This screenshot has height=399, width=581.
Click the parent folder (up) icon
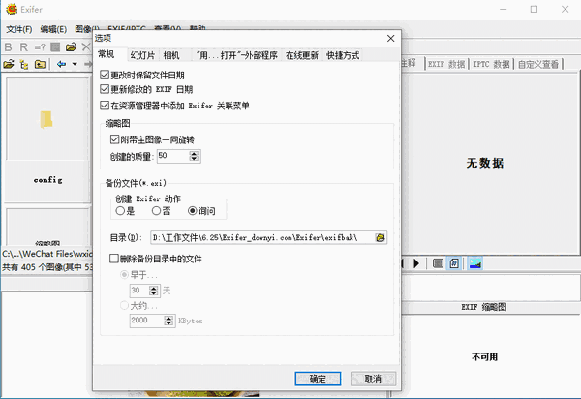(40, 64)
